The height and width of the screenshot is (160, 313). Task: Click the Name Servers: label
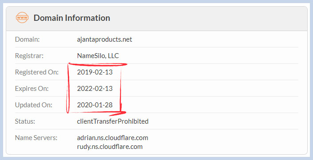point(36,138)
